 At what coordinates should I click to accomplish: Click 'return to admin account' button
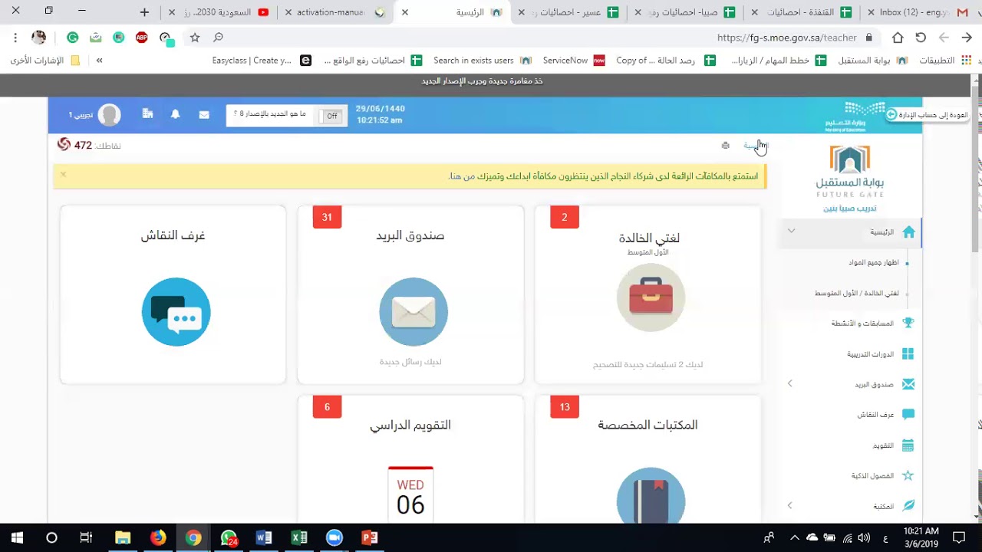click(927, 115)
